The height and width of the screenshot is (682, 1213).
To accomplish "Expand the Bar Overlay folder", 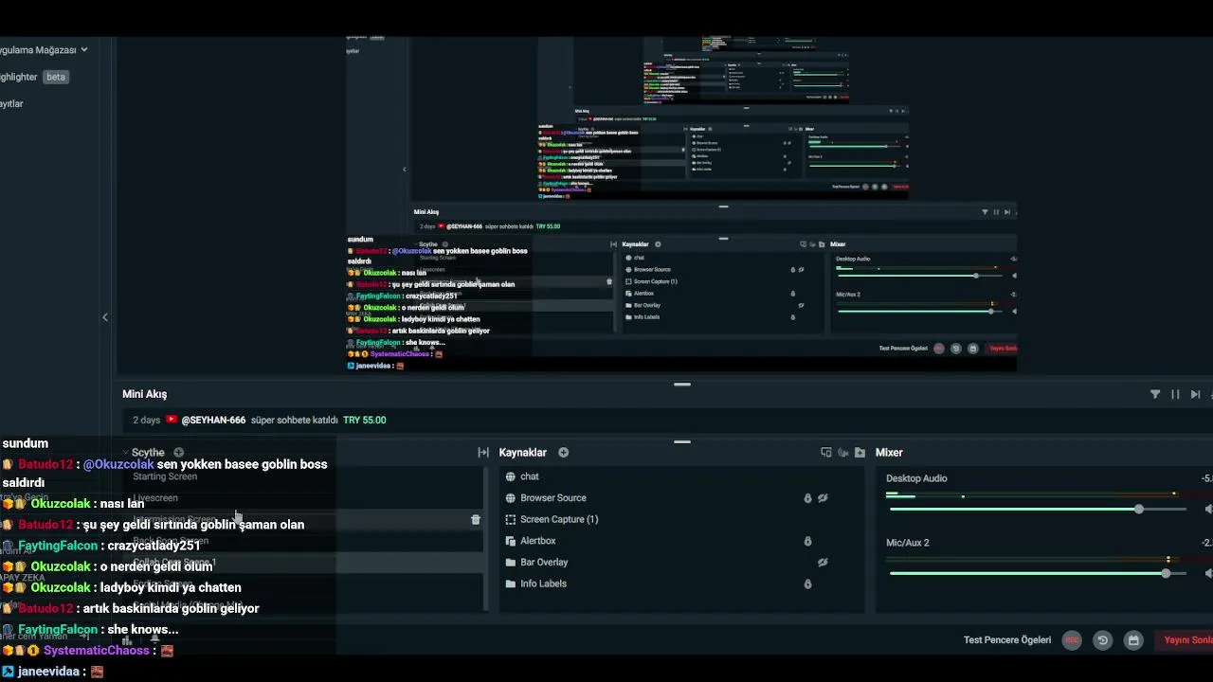I will [x=511, y=563].
